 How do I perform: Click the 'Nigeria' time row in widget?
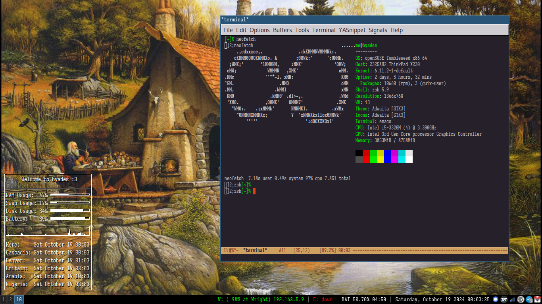pyautogui.click(x=48, y=284)
